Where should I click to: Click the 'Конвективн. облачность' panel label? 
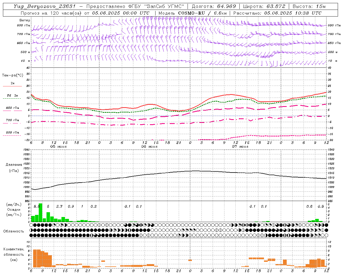tap(14, 252)
